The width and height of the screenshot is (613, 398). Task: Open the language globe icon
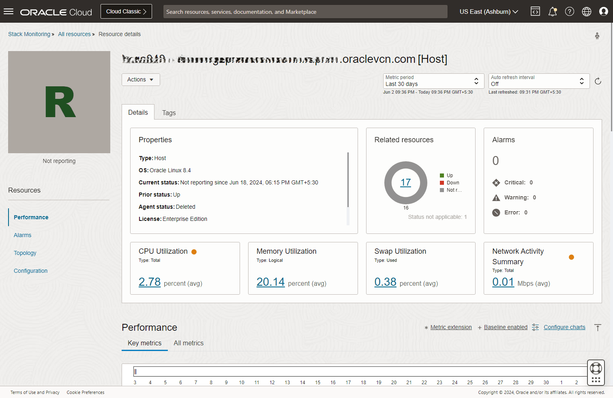(586, 11)
